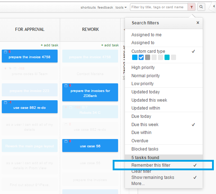216x194 pixels.
Task: Click the FOR APPROVAL column header
Action: (30, 29)
